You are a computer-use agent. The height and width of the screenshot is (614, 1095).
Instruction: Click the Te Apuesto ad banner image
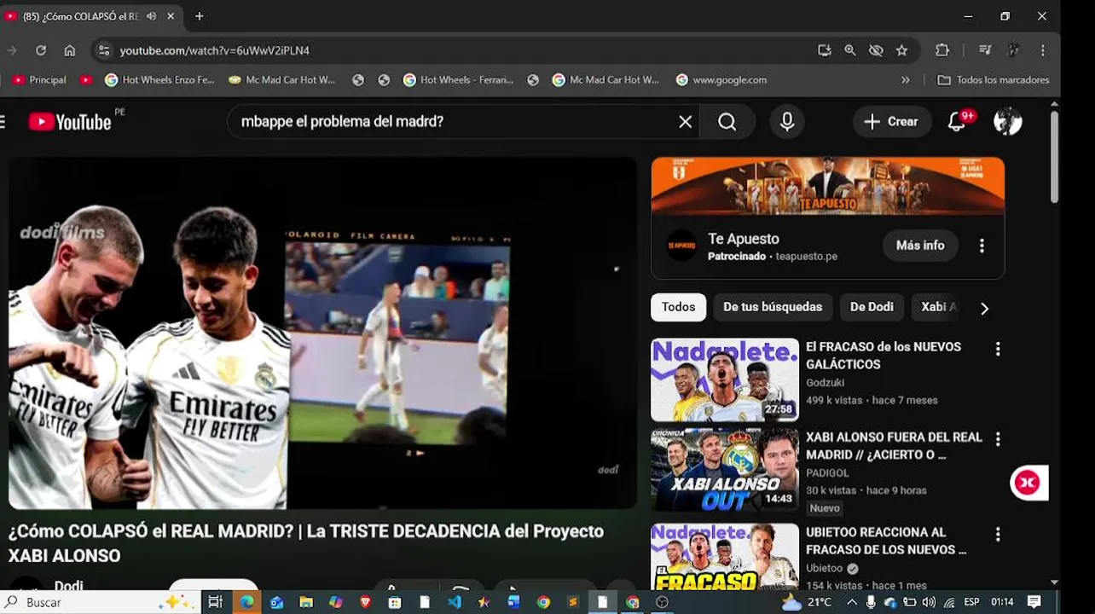click(x=827, y=185)
